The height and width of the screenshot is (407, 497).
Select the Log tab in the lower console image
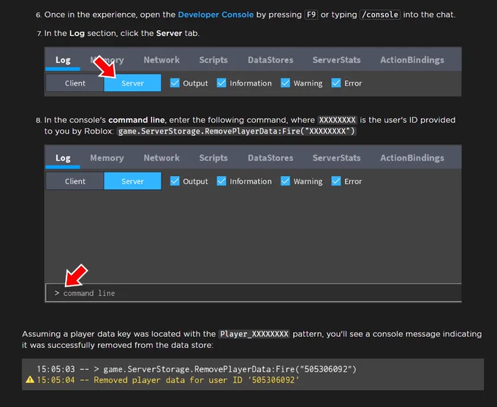[x=63, y=158]
